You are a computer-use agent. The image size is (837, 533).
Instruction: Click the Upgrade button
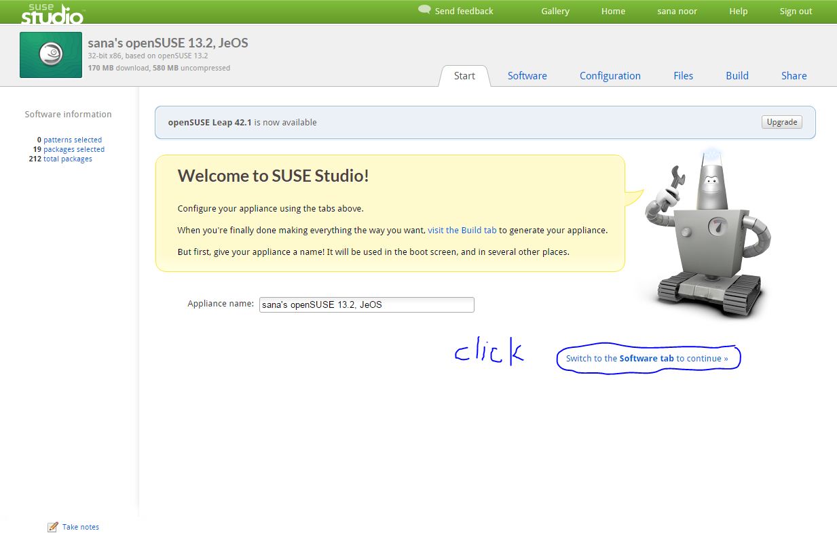[x=782, y=122]
